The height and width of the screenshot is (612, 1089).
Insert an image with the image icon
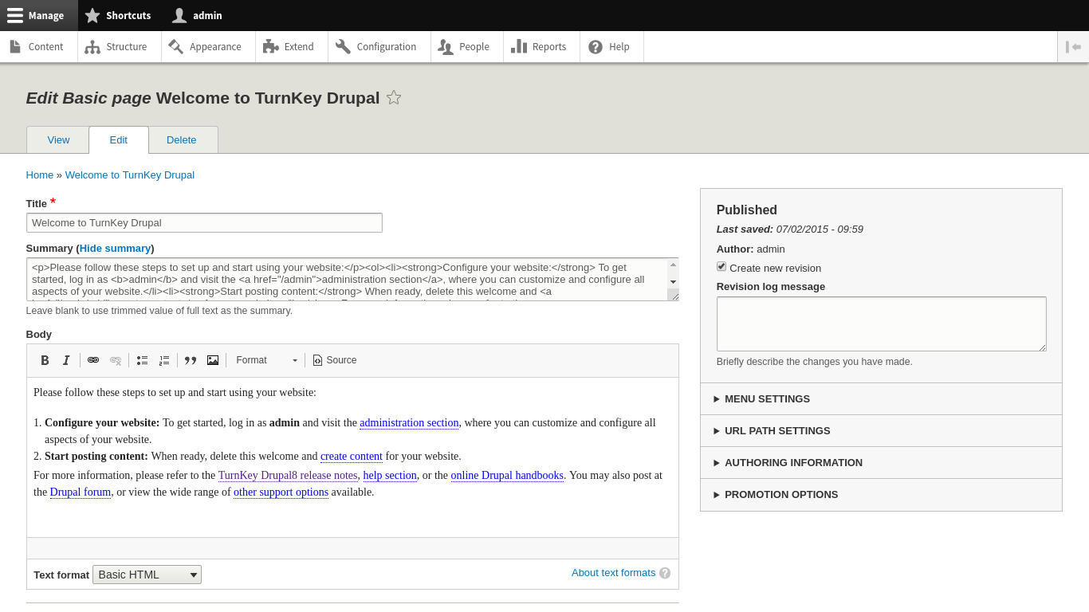213,360
